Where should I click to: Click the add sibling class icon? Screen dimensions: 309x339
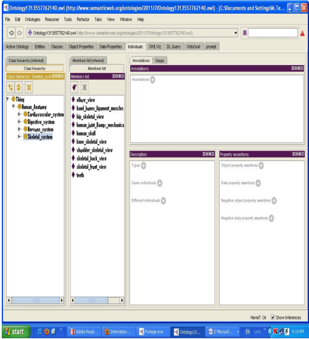(x=19, y=87)
